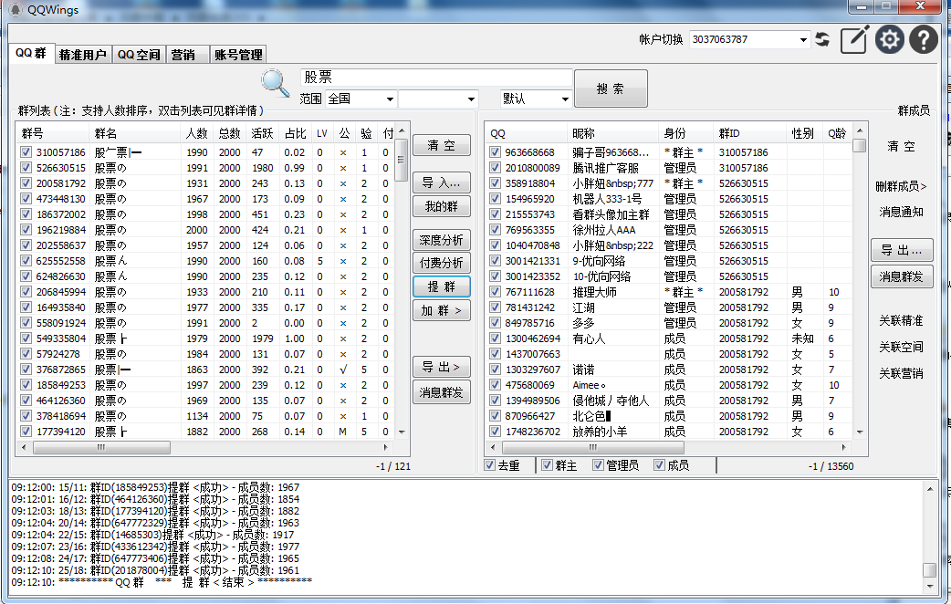Click the 昵称 column header in members
The image size is (951, 604).
[x=612, y=133]
